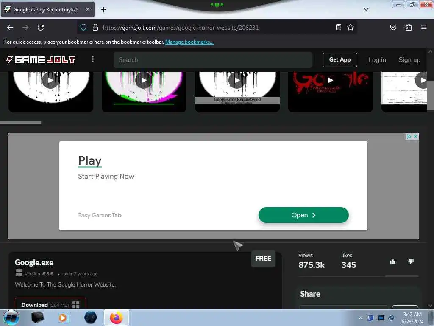Click the green Open button in ad

303,215
